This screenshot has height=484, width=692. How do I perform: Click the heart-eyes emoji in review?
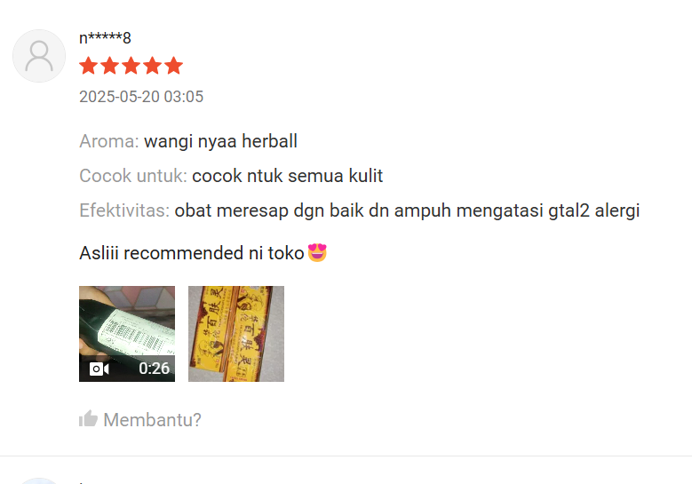(317, 253)
